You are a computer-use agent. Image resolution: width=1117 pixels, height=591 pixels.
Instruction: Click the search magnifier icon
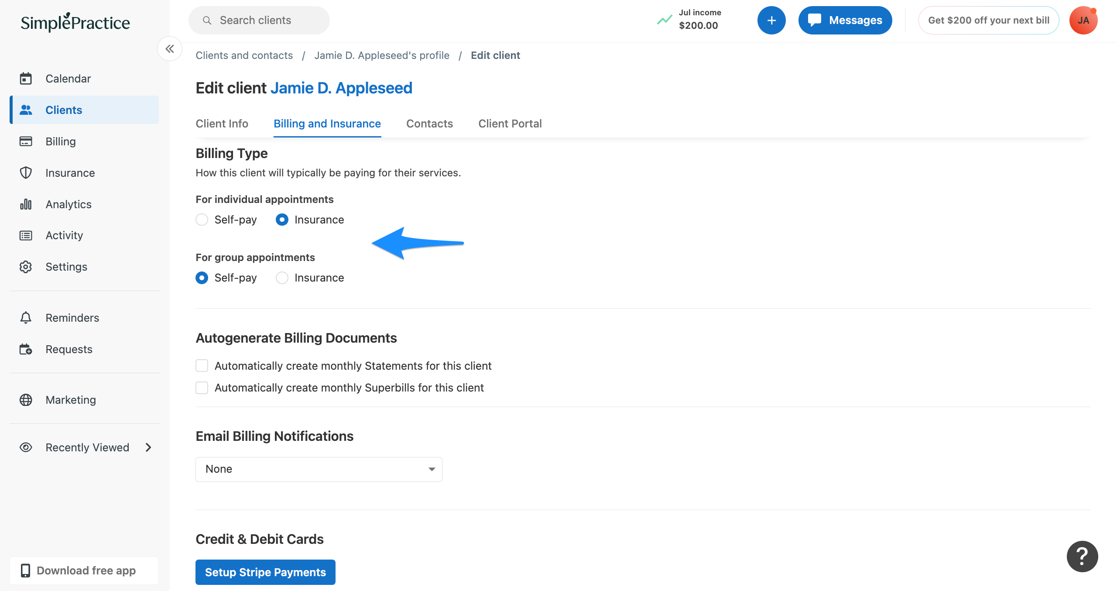[x=207, y=21]
